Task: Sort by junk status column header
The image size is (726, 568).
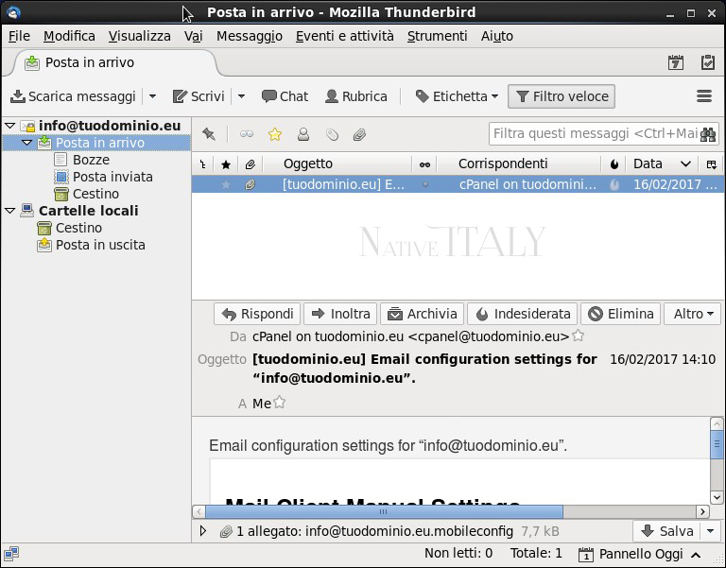Action: click(x=614, y=164)
